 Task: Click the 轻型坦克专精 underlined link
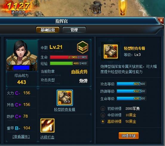click(x=65, y=109)
